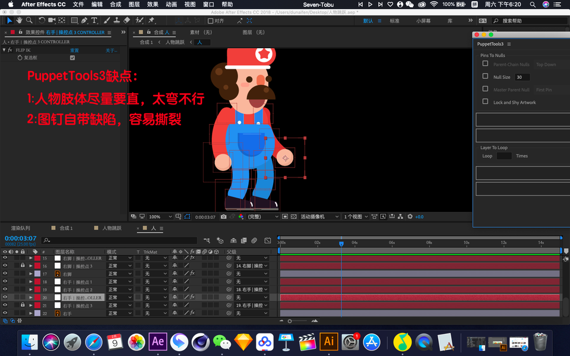The height and width of the screenshot is (356, 570).
Task: Select the Pan Behind anchor point tool
Action: (62, 20)
